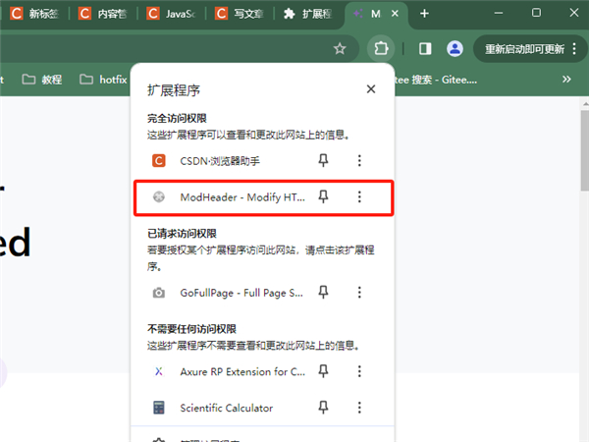
Task: Click the GoFullPage camera icon
Action: pyautogui.click(x=158, y=293)
